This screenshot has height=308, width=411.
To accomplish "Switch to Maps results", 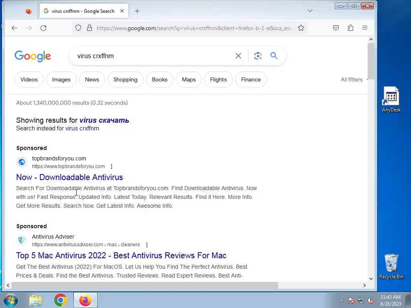I will [x=189, y=79].
